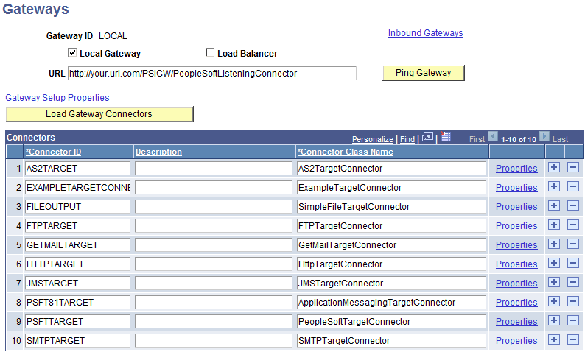The width and height of the screenshot is (585, 352).
Task: Delete the HTTPTARGET connector row
Action: [x=573, y=263]
